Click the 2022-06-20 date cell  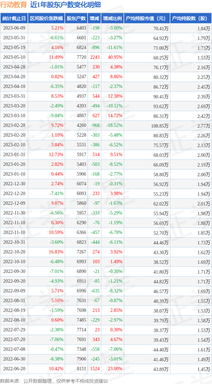(14, 369)
